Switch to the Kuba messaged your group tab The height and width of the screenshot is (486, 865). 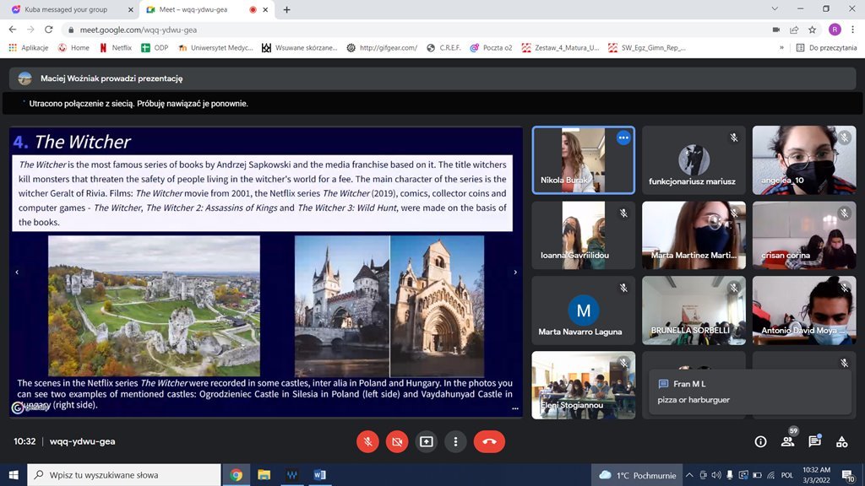click(71, 9)
